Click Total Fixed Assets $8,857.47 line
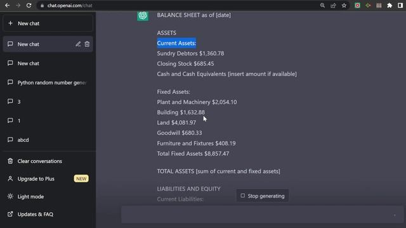The height and width of the screenshot is (228, 406). point(193,153)
